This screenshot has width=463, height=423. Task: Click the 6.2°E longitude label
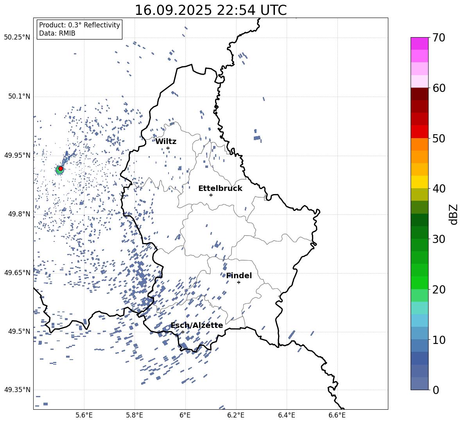coord(236,415)
